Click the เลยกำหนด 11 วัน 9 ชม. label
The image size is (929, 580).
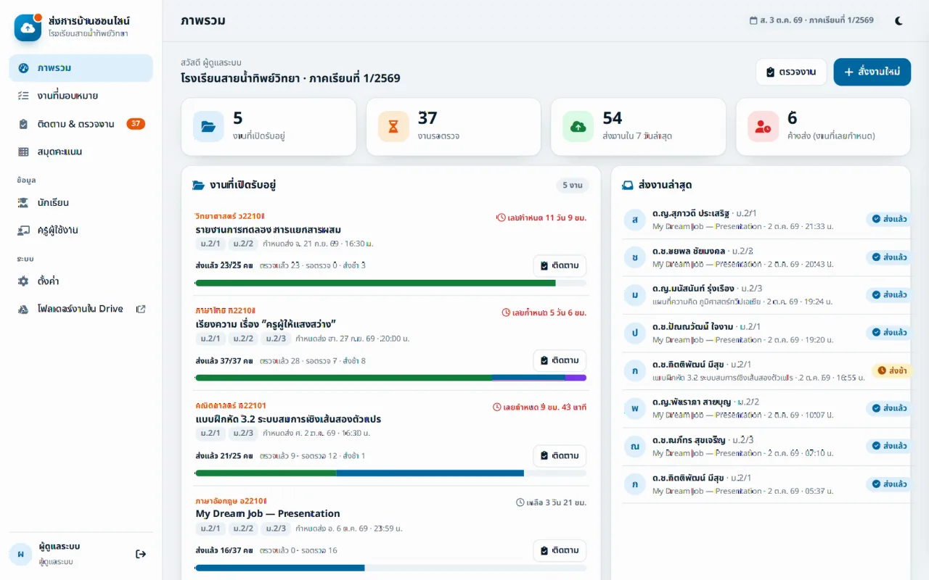541,217
